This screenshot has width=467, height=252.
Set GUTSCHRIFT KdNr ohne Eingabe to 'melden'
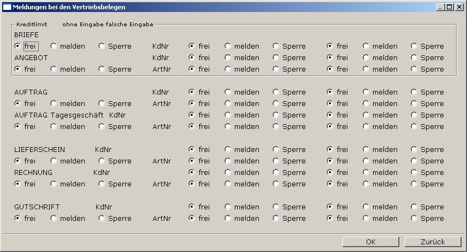pos(228,207)
